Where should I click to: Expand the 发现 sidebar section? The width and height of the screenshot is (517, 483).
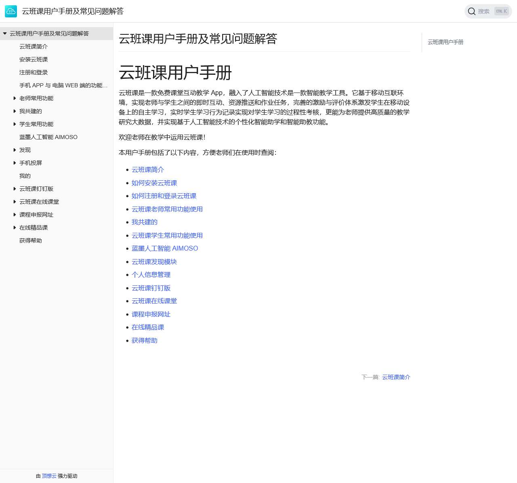coord(15,150)
